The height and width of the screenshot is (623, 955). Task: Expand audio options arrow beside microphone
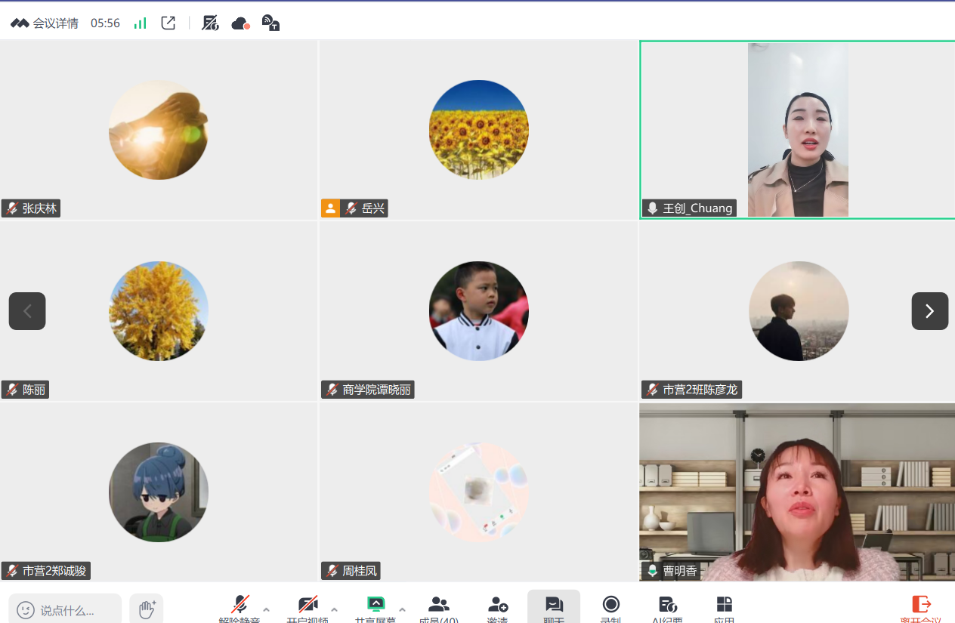tap(266, 609)
